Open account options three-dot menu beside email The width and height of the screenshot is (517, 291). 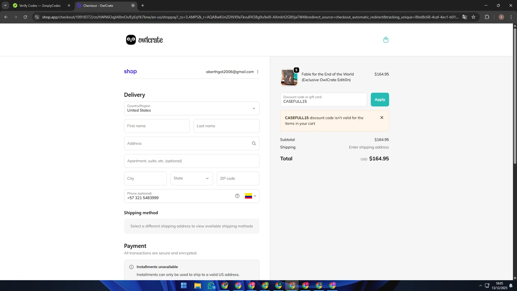click(x=257, y=72)
